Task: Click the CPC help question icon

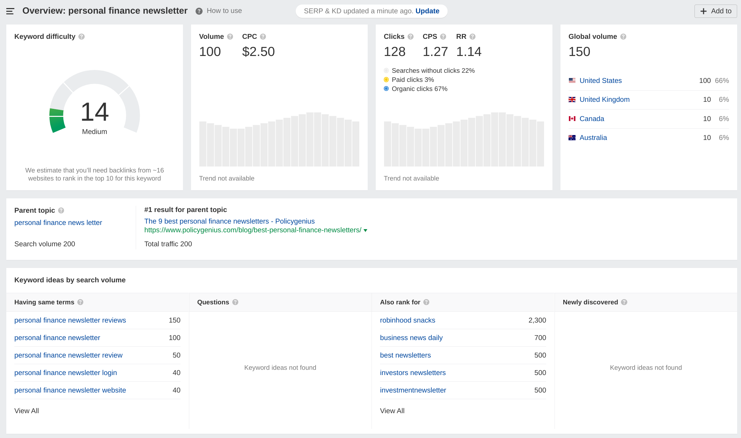Action: (263, 37)
